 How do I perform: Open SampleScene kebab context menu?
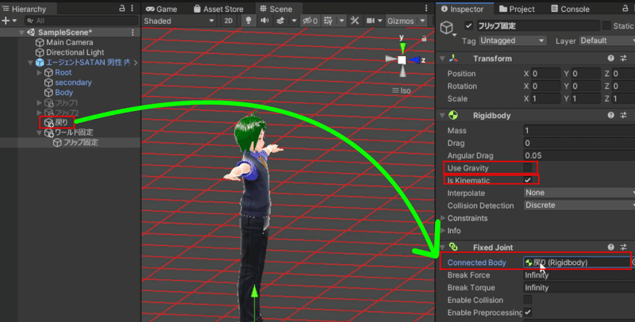[133, 33]
